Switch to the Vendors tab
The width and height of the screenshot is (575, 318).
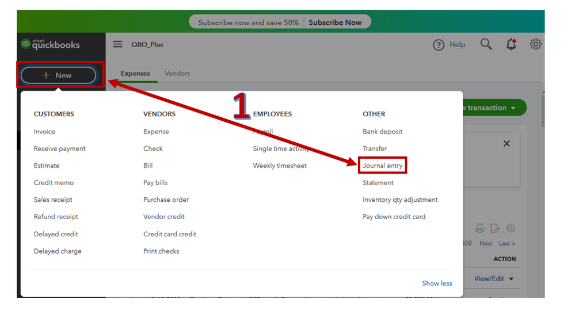[177, 73]
